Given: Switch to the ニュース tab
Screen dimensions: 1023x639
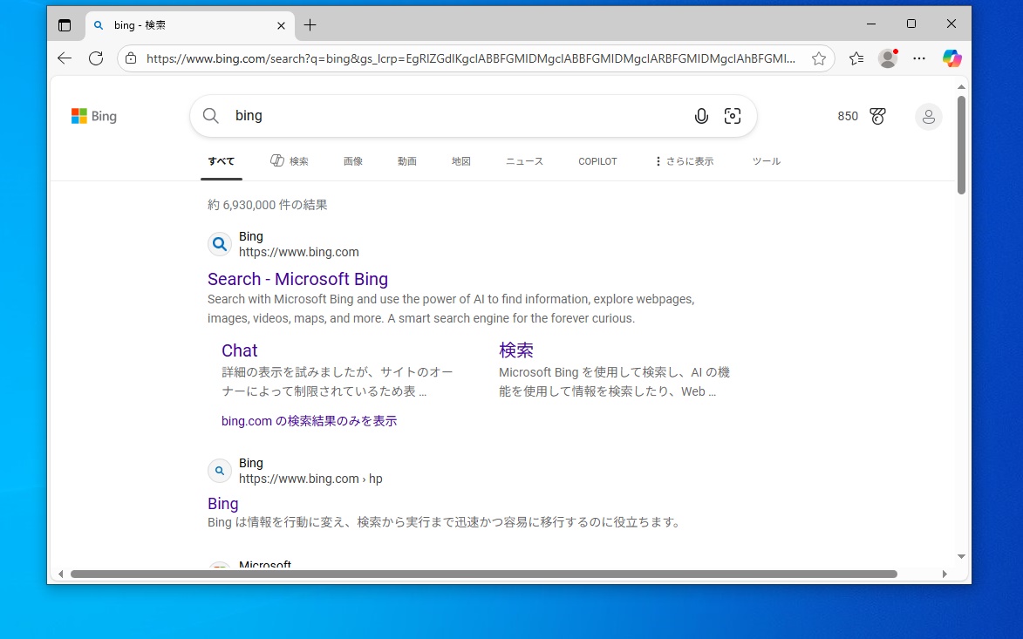Looking at the screenshot, I should click(x=524, y=161).
